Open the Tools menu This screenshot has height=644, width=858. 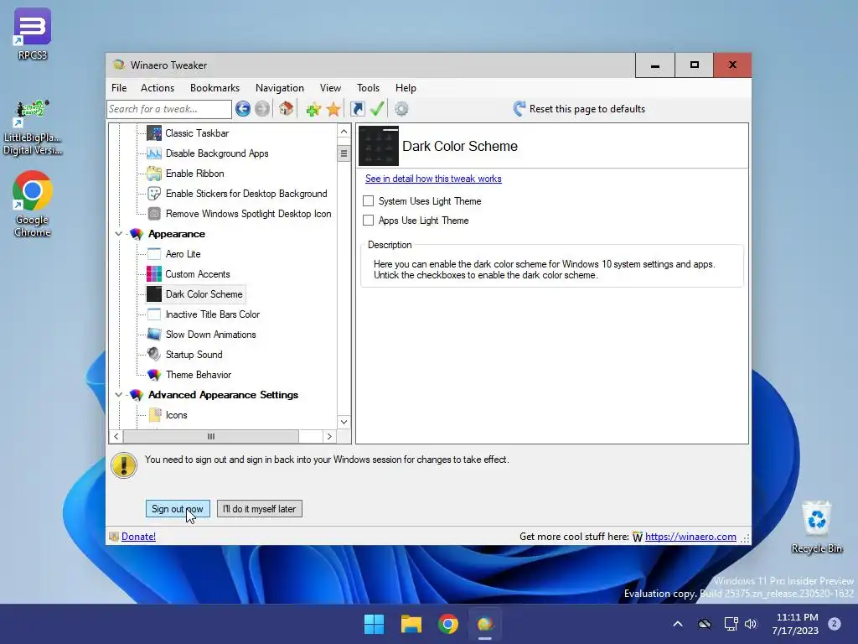tap(369, 87)
